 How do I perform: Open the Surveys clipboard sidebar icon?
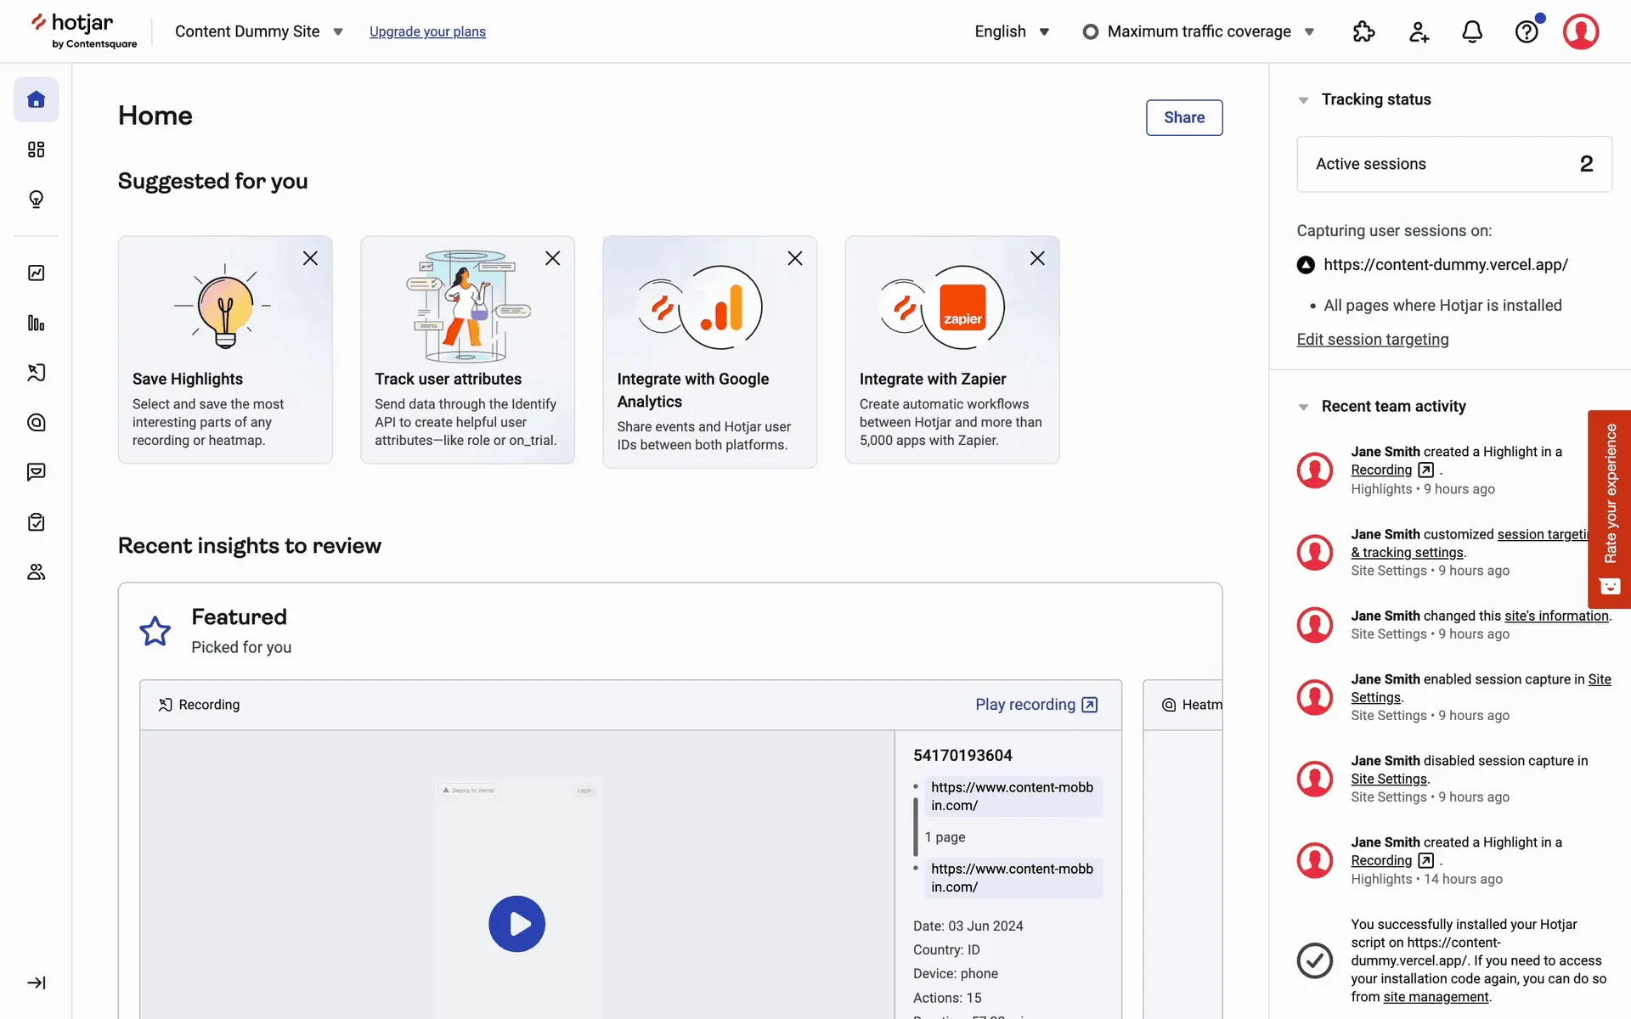click(x=36, y=522)
